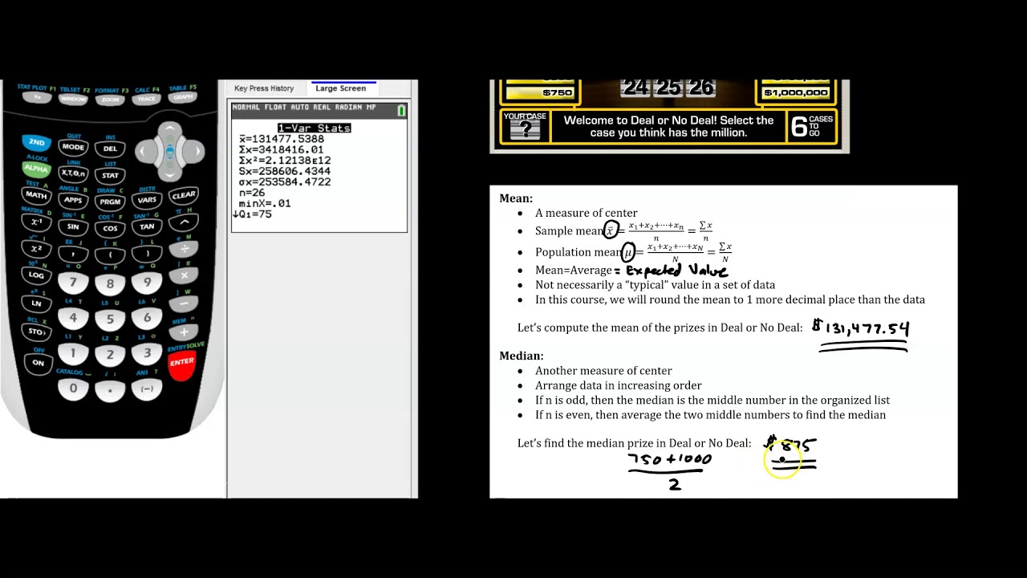Switch to the Large Screen tab
The width and height of the screenshot is (1027, 578).
(x=340, y=88)
